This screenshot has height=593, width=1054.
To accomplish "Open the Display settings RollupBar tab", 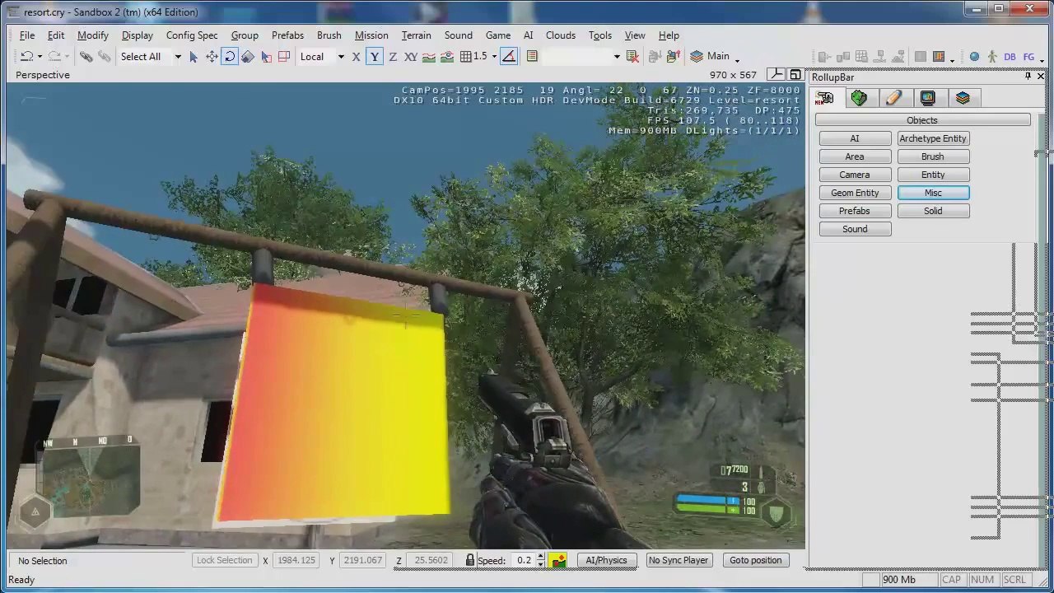I will click(x=928, y=98).
